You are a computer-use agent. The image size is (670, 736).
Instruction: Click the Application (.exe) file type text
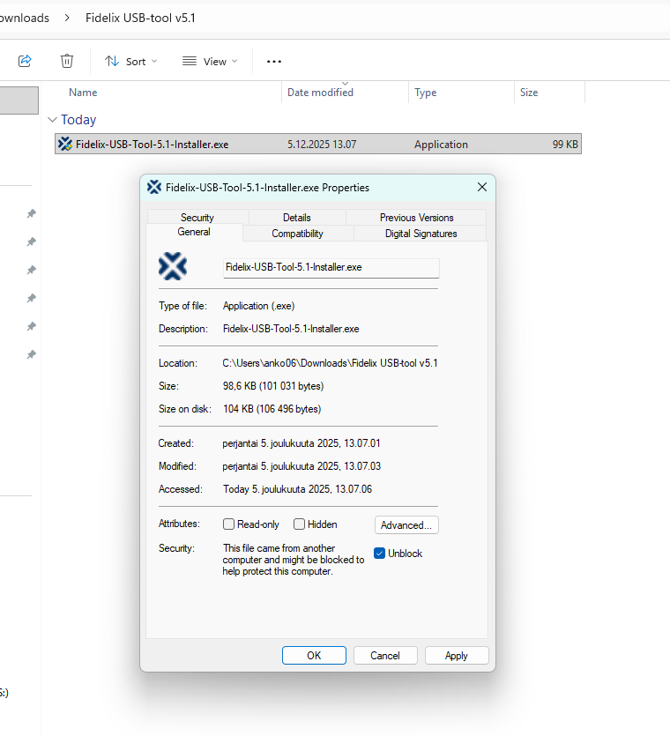pyautogui.click(x=258, y=306)
